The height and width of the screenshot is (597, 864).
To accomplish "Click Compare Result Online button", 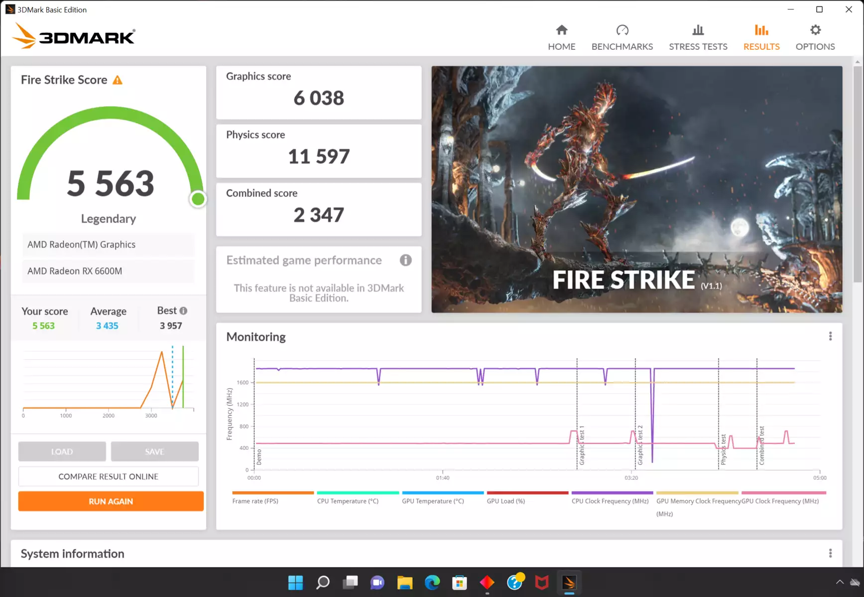I will coord(109,477).
